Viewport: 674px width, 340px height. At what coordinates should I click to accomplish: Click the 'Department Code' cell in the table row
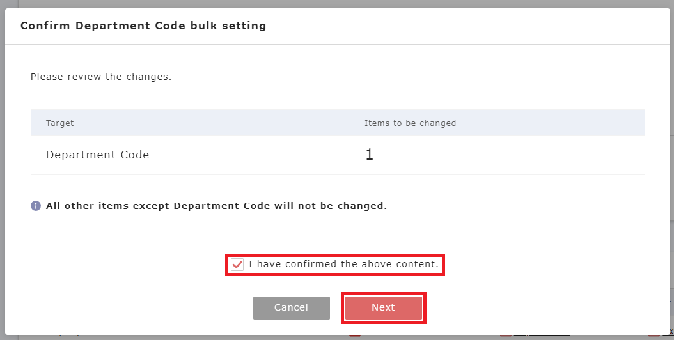click(97, 155)
